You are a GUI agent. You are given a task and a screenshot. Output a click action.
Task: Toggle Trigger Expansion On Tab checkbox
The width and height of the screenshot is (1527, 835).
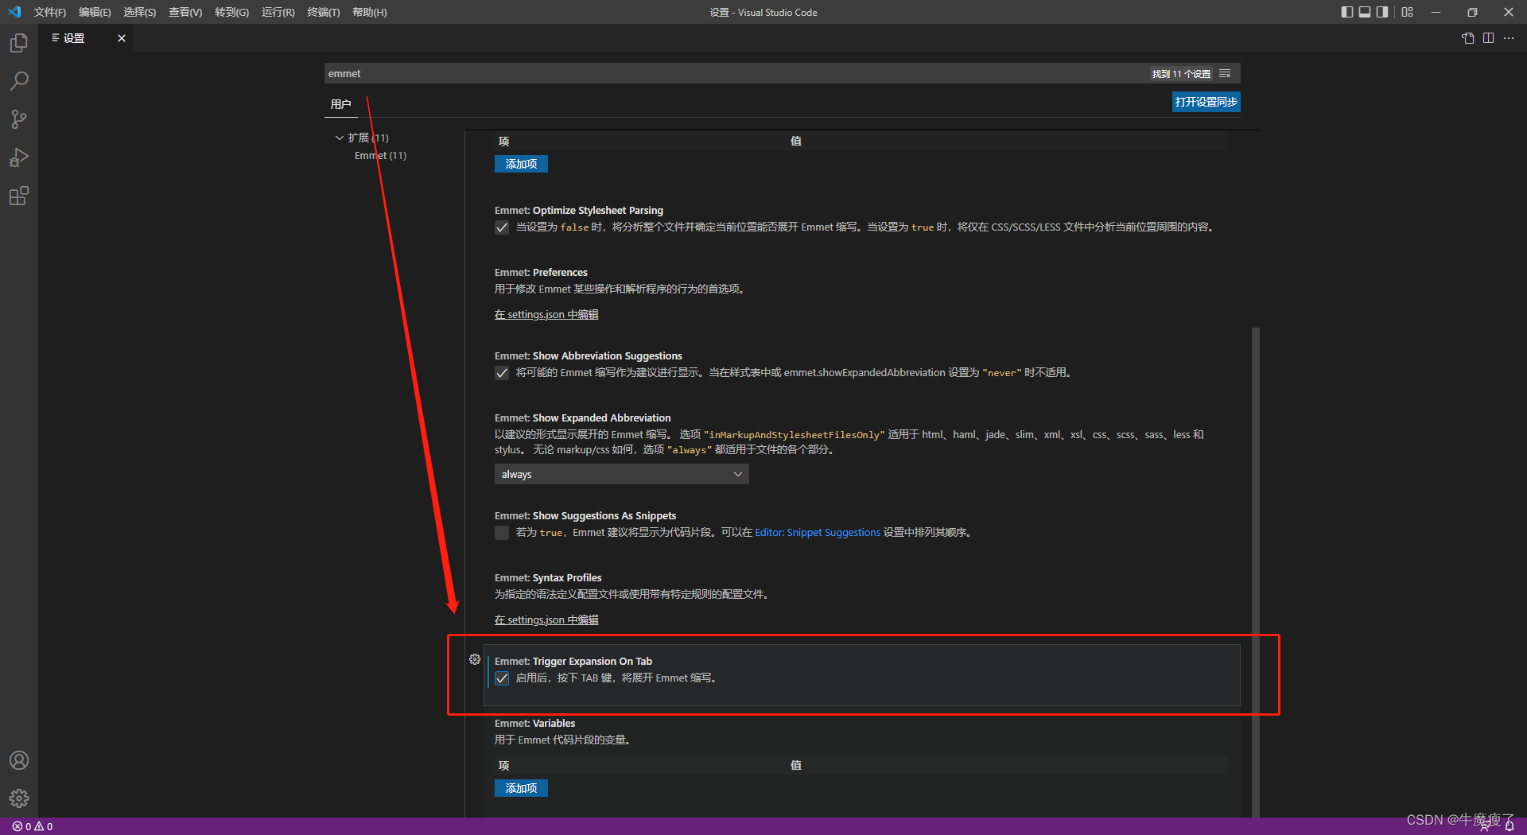click(x=502, y=678)
